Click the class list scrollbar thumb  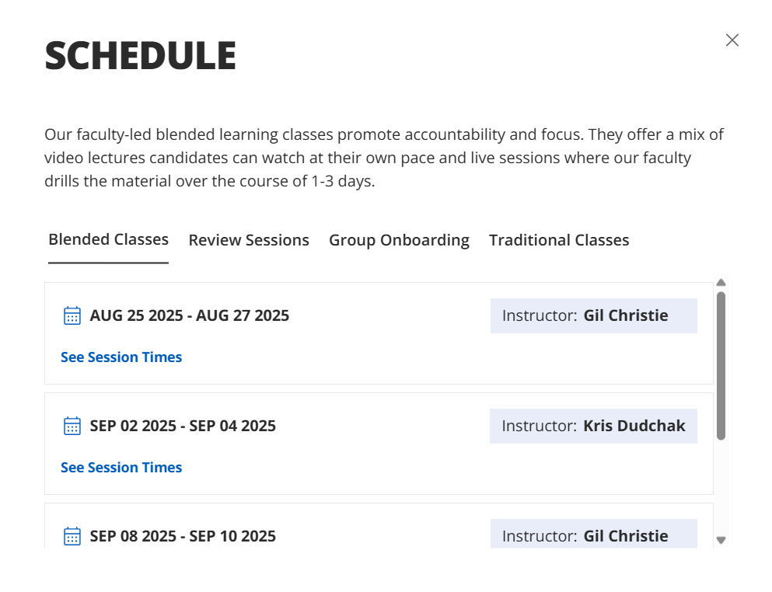721,365
